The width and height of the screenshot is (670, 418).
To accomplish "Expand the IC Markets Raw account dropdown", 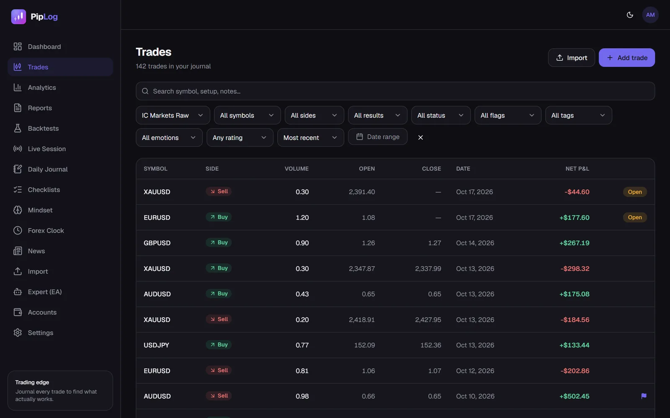I will (173, 115).
